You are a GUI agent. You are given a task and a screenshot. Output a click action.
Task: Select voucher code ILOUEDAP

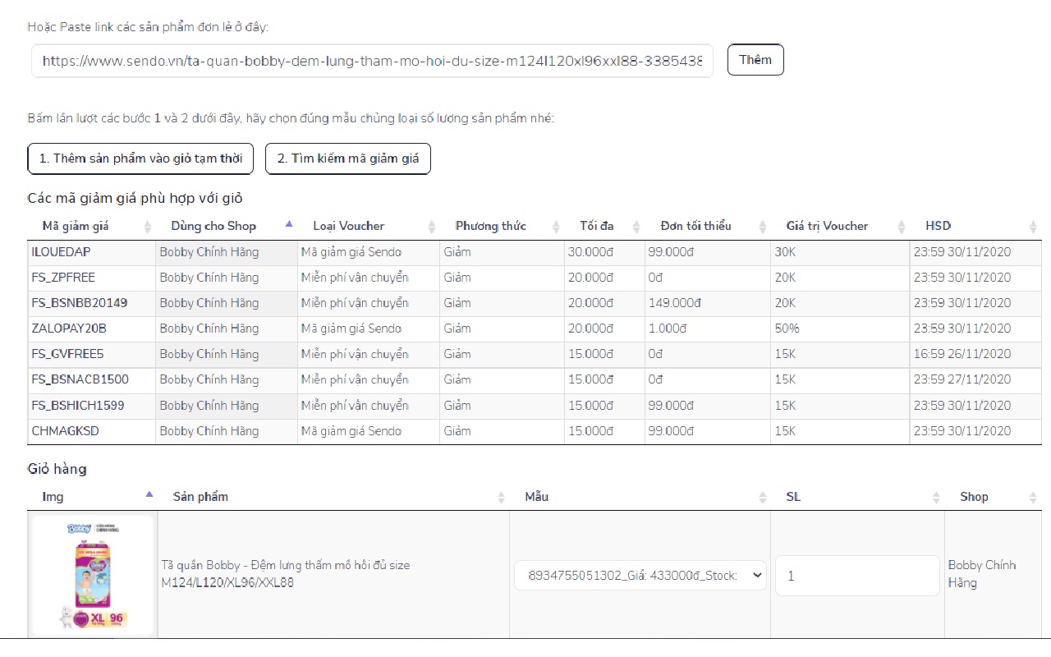(61, 252)
